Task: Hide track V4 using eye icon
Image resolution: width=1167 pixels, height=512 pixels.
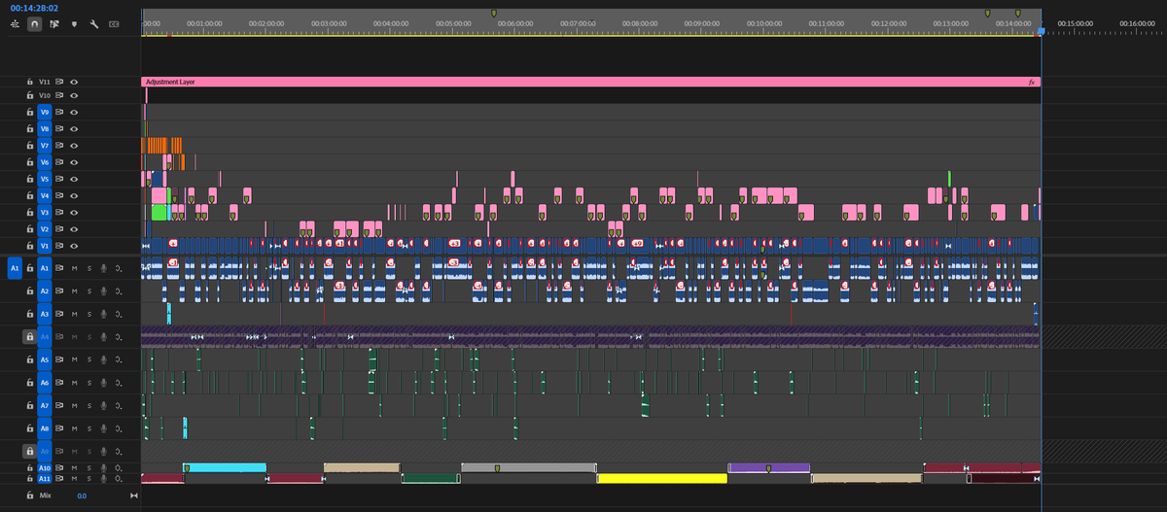Action: 74,195
